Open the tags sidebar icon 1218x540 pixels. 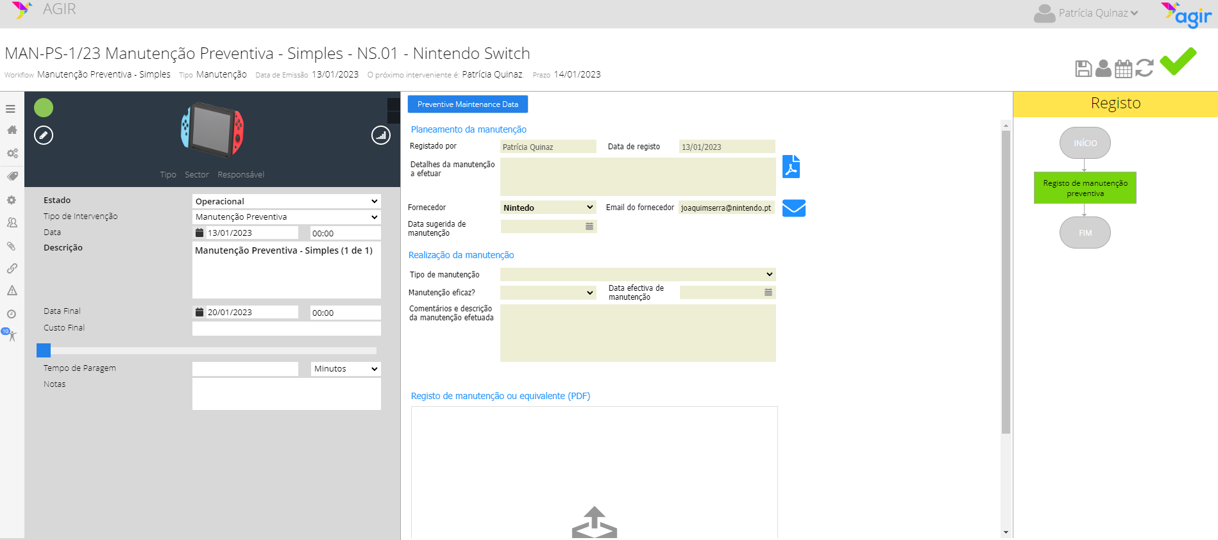12,176
